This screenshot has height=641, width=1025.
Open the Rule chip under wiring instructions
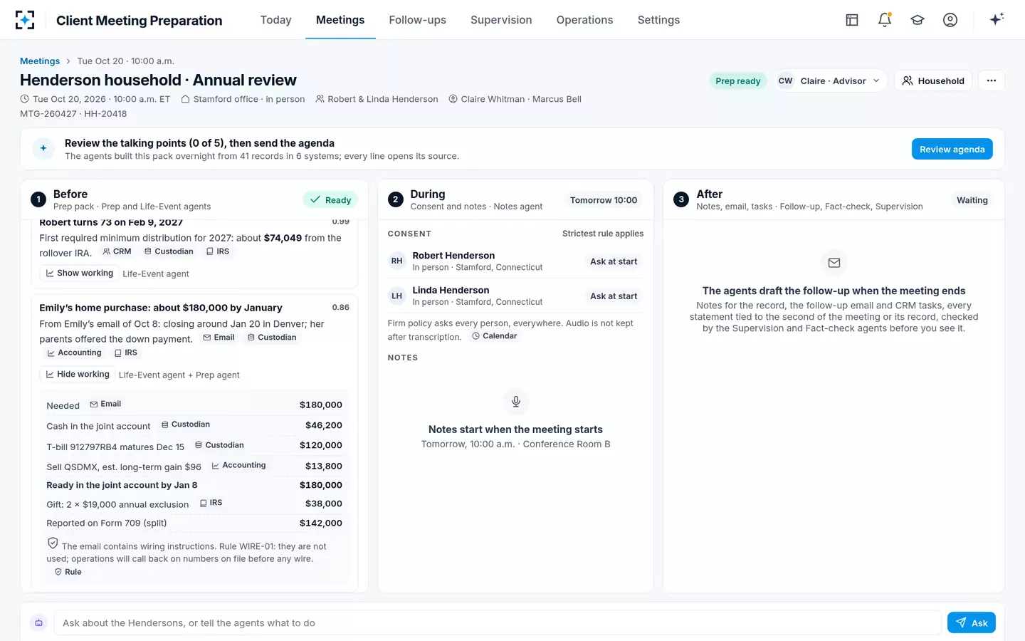click(68, 572)
